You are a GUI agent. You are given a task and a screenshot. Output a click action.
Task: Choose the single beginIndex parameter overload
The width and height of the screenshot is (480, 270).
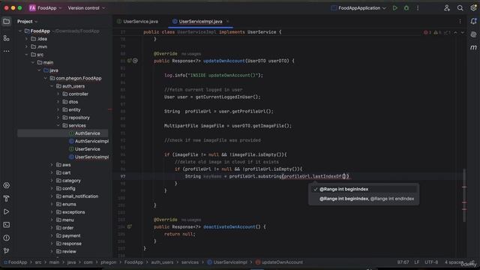[364, 189]
